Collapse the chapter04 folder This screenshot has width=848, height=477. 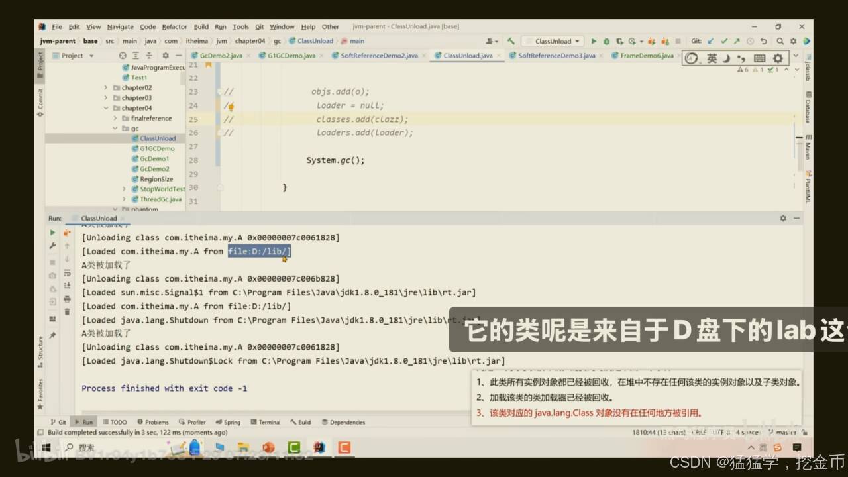tap(105, 108)
